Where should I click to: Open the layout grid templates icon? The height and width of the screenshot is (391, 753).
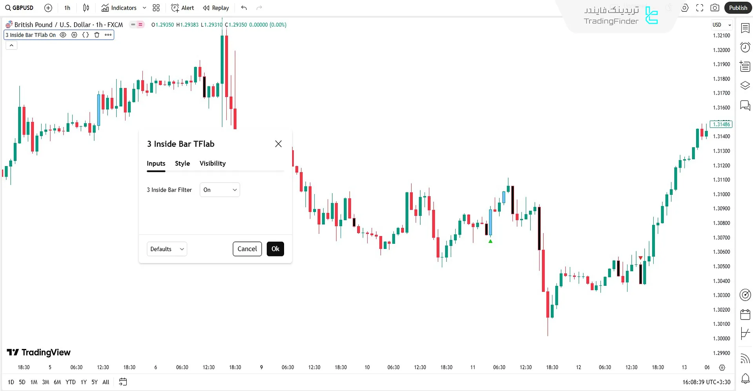tap(156, 8)
